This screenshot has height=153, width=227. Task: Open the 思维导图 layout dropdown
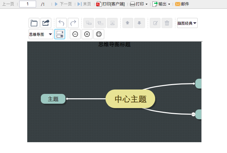click(x=41, y=34)
